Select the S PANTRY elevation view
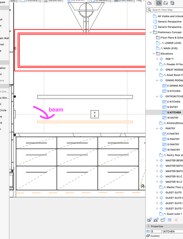183x239 pixels. 171,144
